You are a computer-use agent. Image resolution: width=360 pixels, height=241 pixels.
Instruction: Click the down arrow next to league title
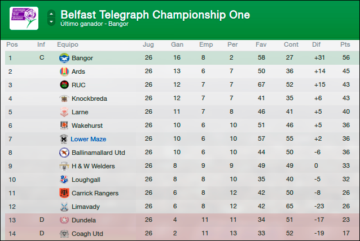coord(51,22)
